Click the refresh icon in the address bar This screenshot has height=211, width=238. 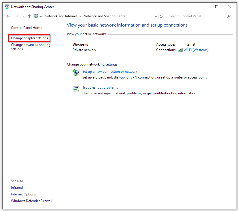[x=161, y=16]
